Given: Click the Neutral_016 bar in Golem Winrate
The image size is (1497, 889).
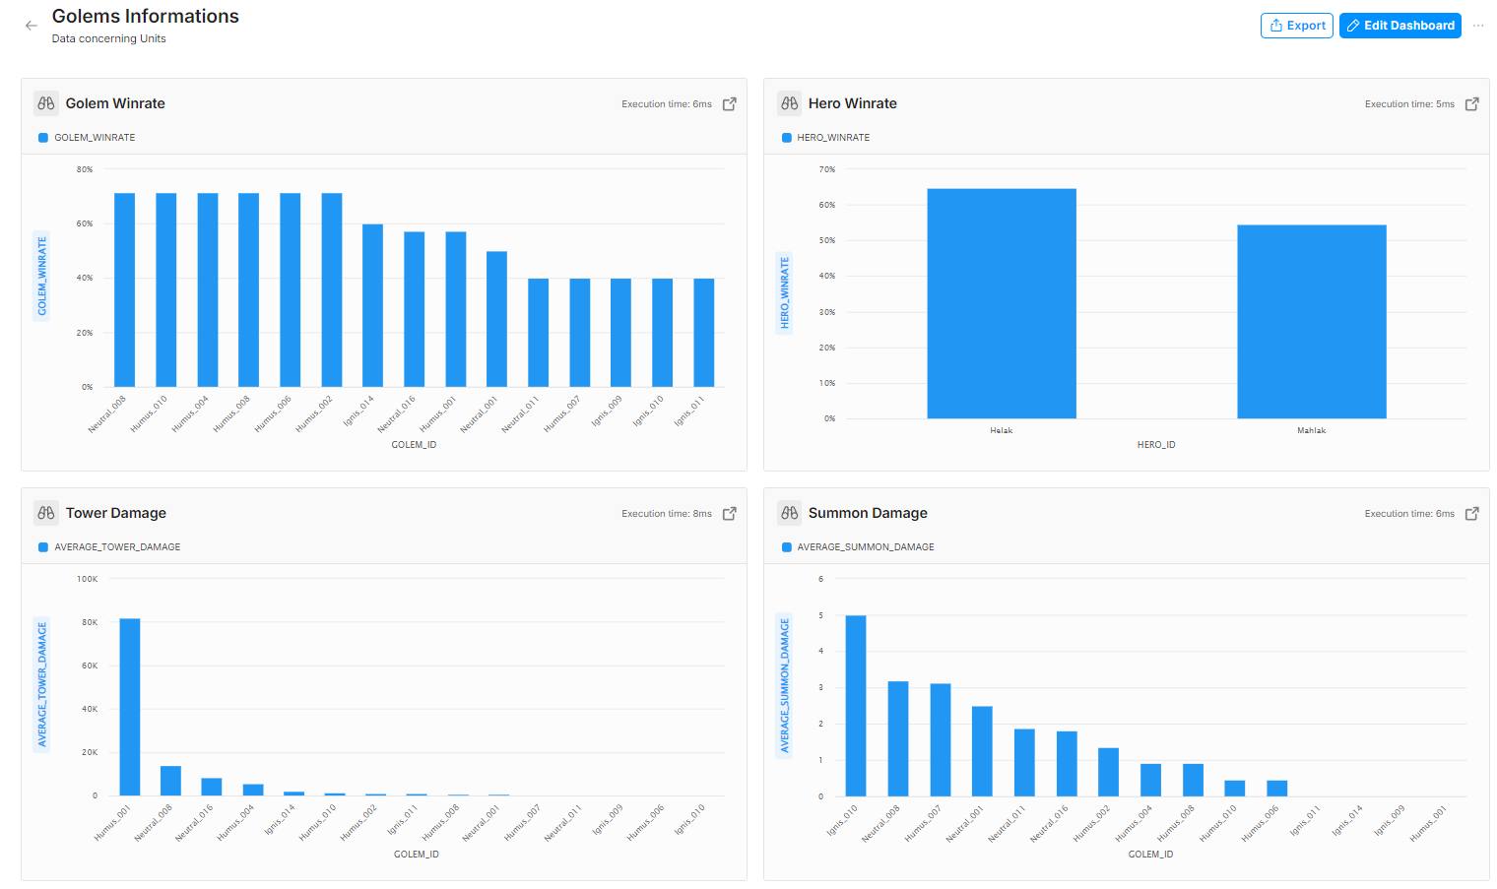Looking at the screenshot, I should tap(414, 309).
